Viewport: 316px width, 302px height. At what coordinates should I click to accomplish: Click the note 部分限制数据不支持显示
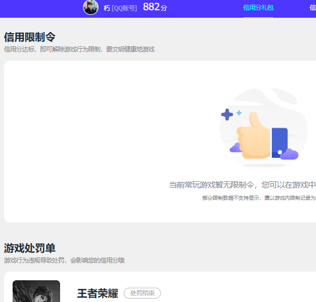(231, 198)
